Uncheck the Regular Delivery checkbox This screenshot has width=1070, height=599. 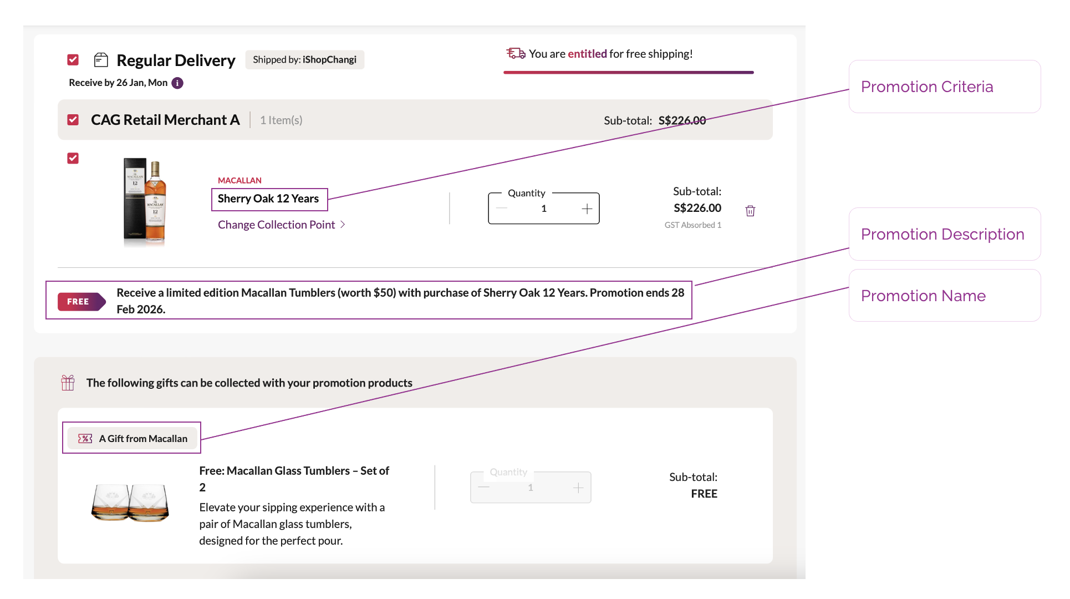coord(73,60)
